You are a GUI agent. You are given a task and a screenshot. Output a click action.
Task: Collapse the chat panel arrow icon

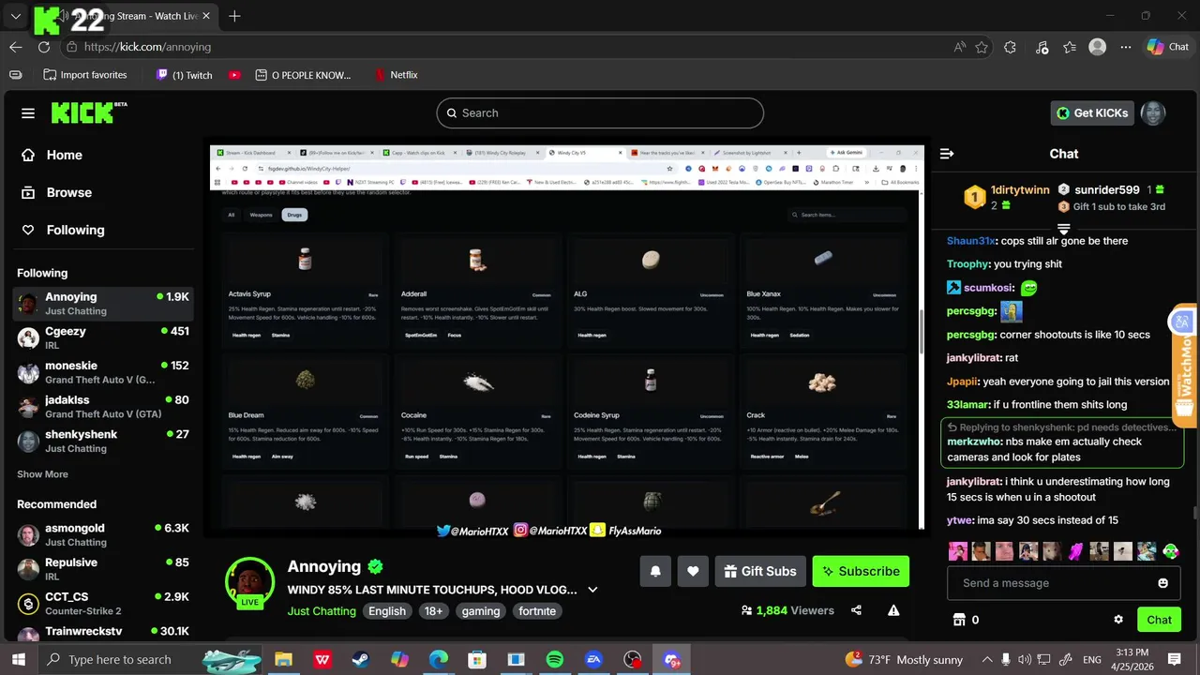pyautogui.click(x=947, y=154)
